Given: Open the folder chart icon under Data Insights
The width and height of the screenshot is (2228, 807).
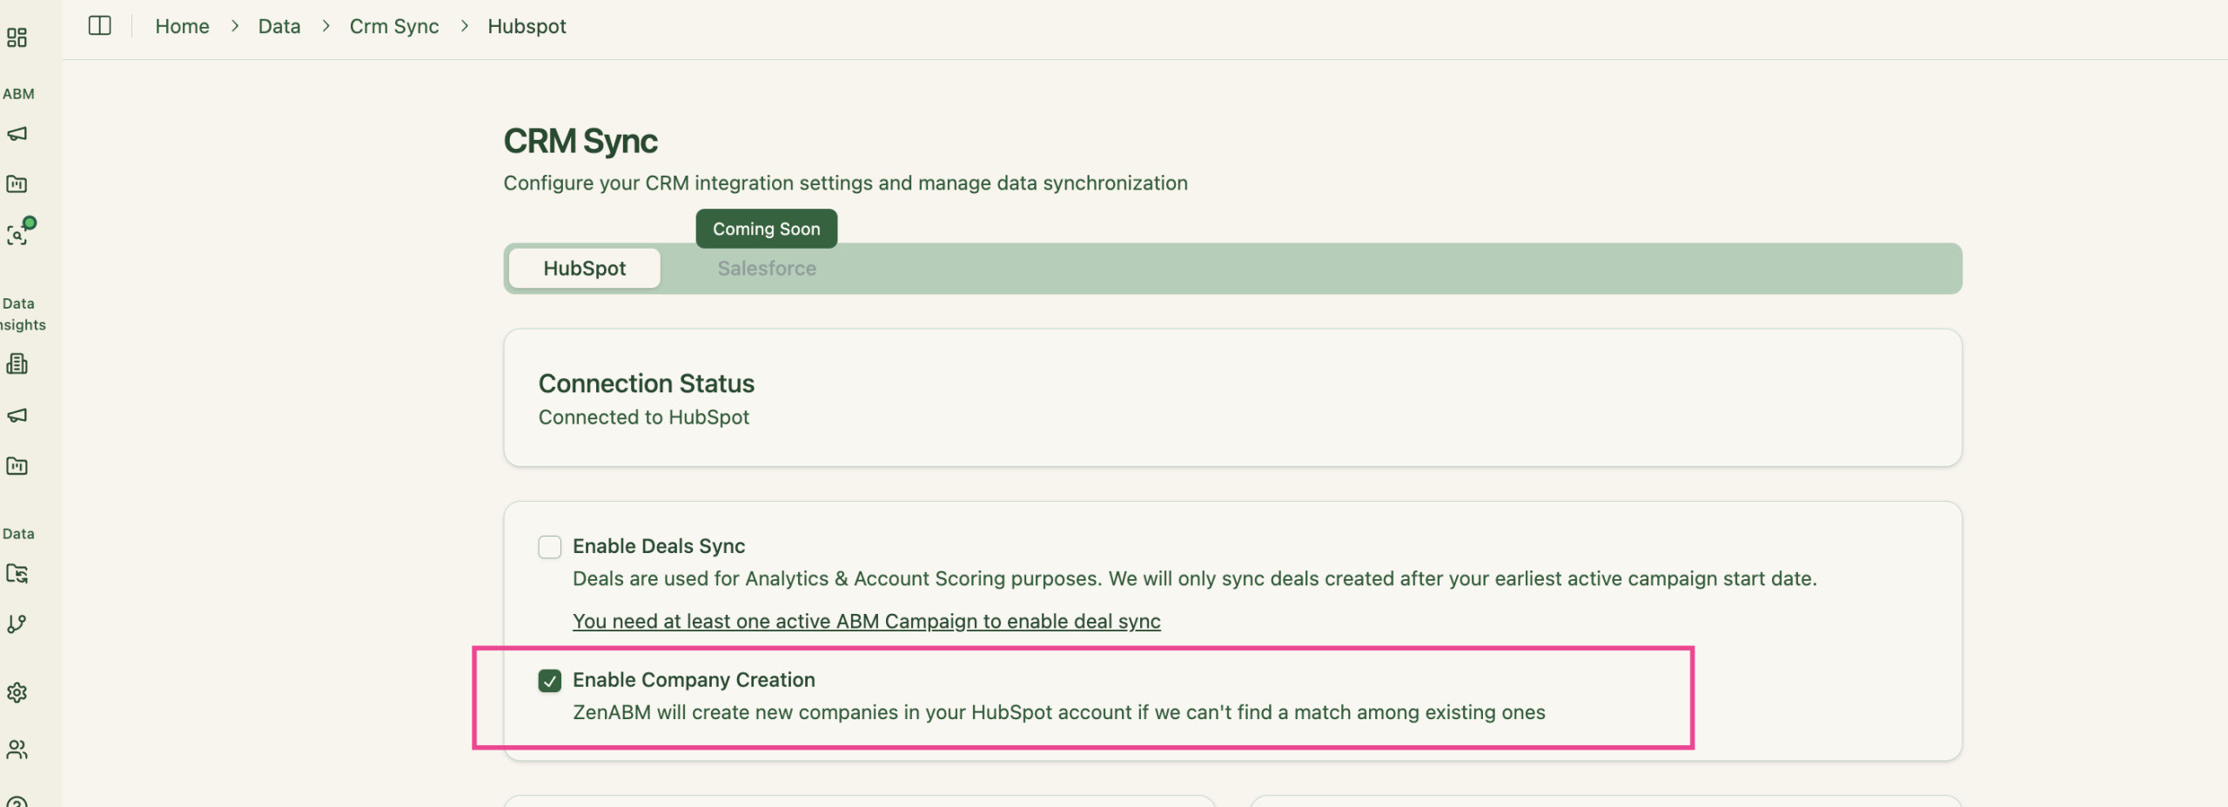Looking at the screenshot, I should pos(17,466).
